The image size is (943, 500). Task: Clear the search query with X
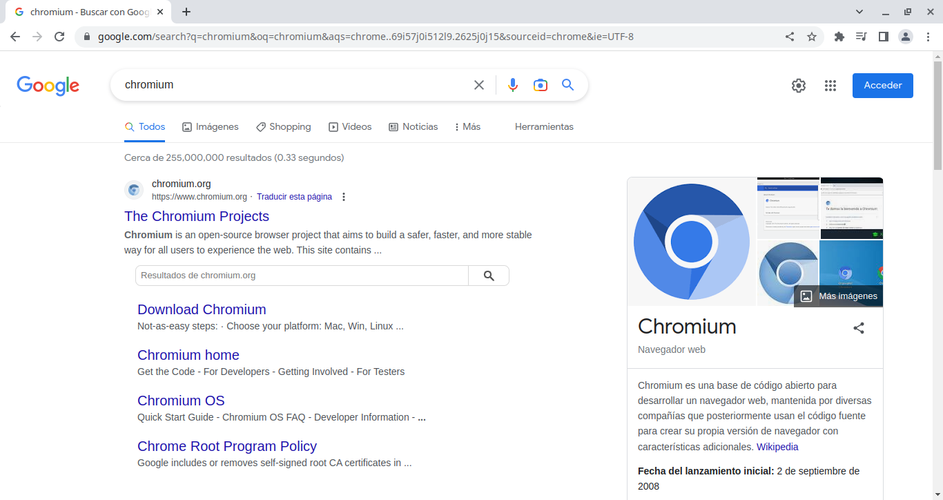point(479,85)
